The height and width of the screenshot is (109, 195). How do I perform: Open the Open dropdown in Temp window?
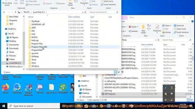click(171, 25)
